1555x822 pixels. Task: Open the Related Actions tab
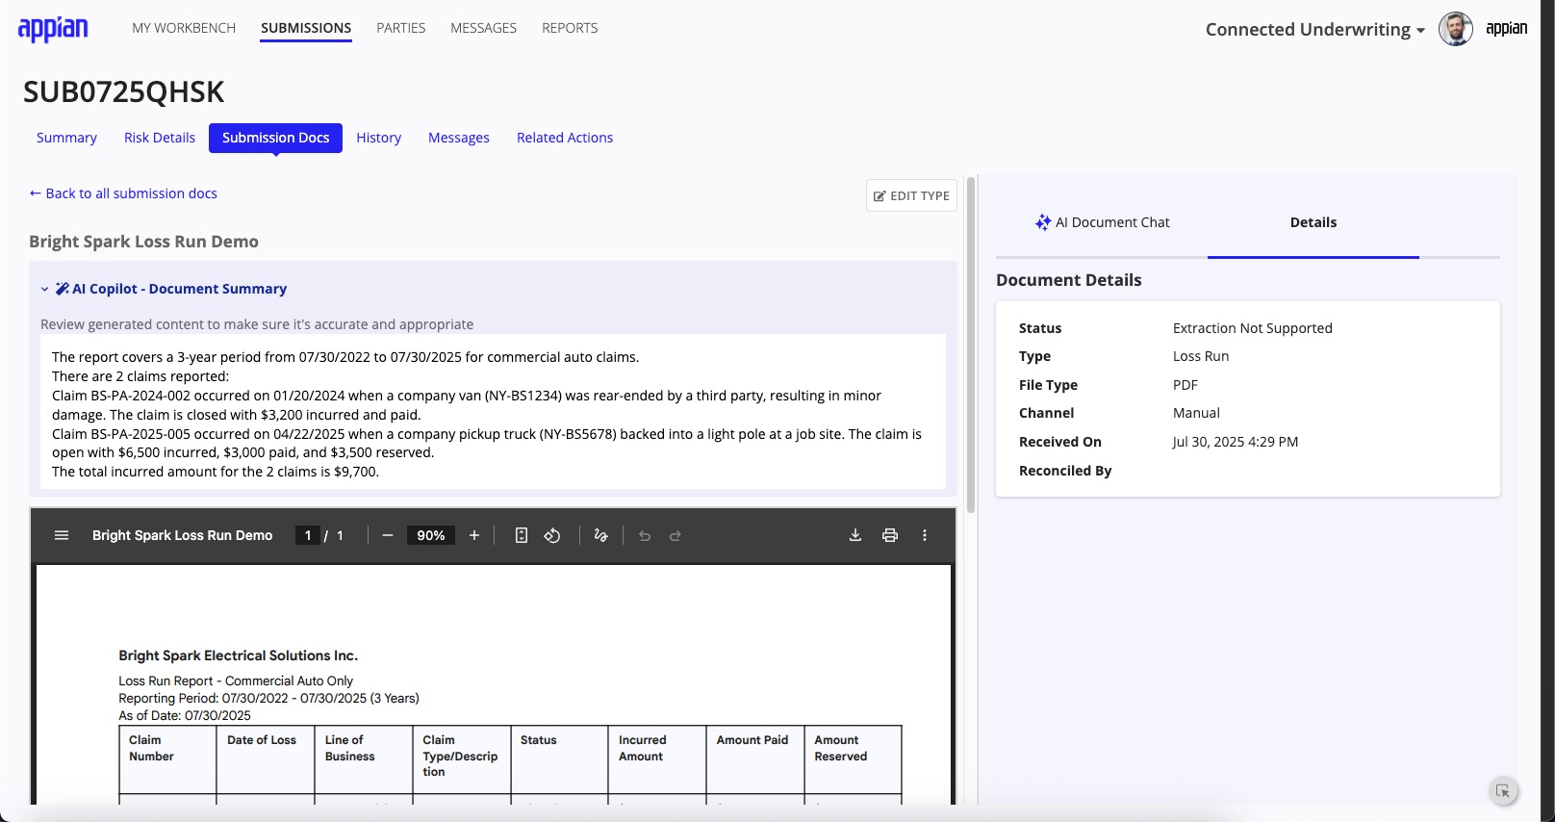(565, 138)
